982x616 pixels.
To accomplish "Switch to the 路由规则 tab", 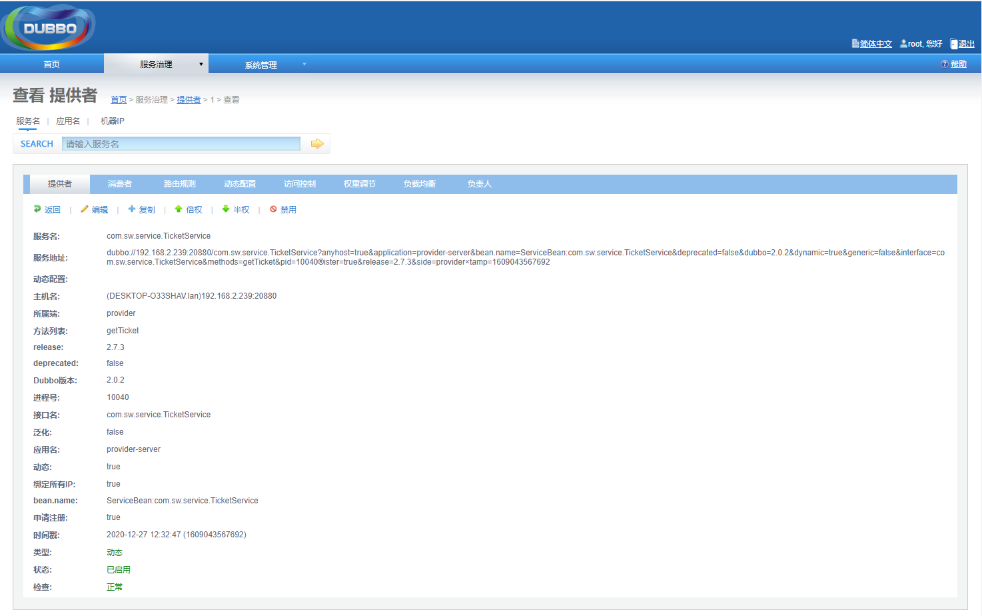I will 180,184.
